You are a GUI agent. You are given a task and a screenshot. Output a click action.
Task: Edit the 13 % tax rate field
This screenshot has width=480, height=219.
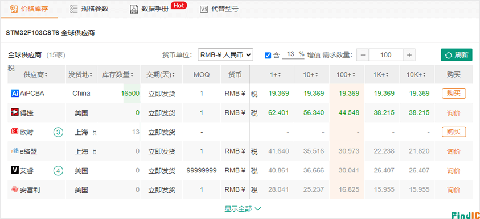point(293,54)
